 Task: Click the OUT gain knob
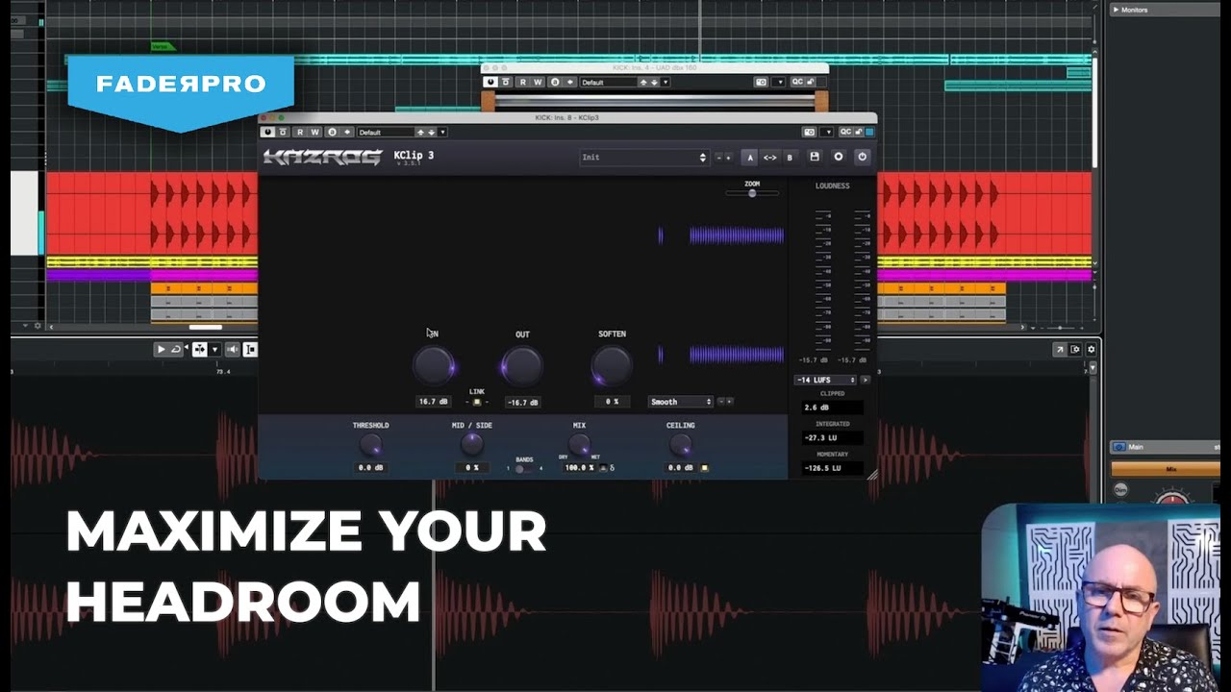(522, 365)
